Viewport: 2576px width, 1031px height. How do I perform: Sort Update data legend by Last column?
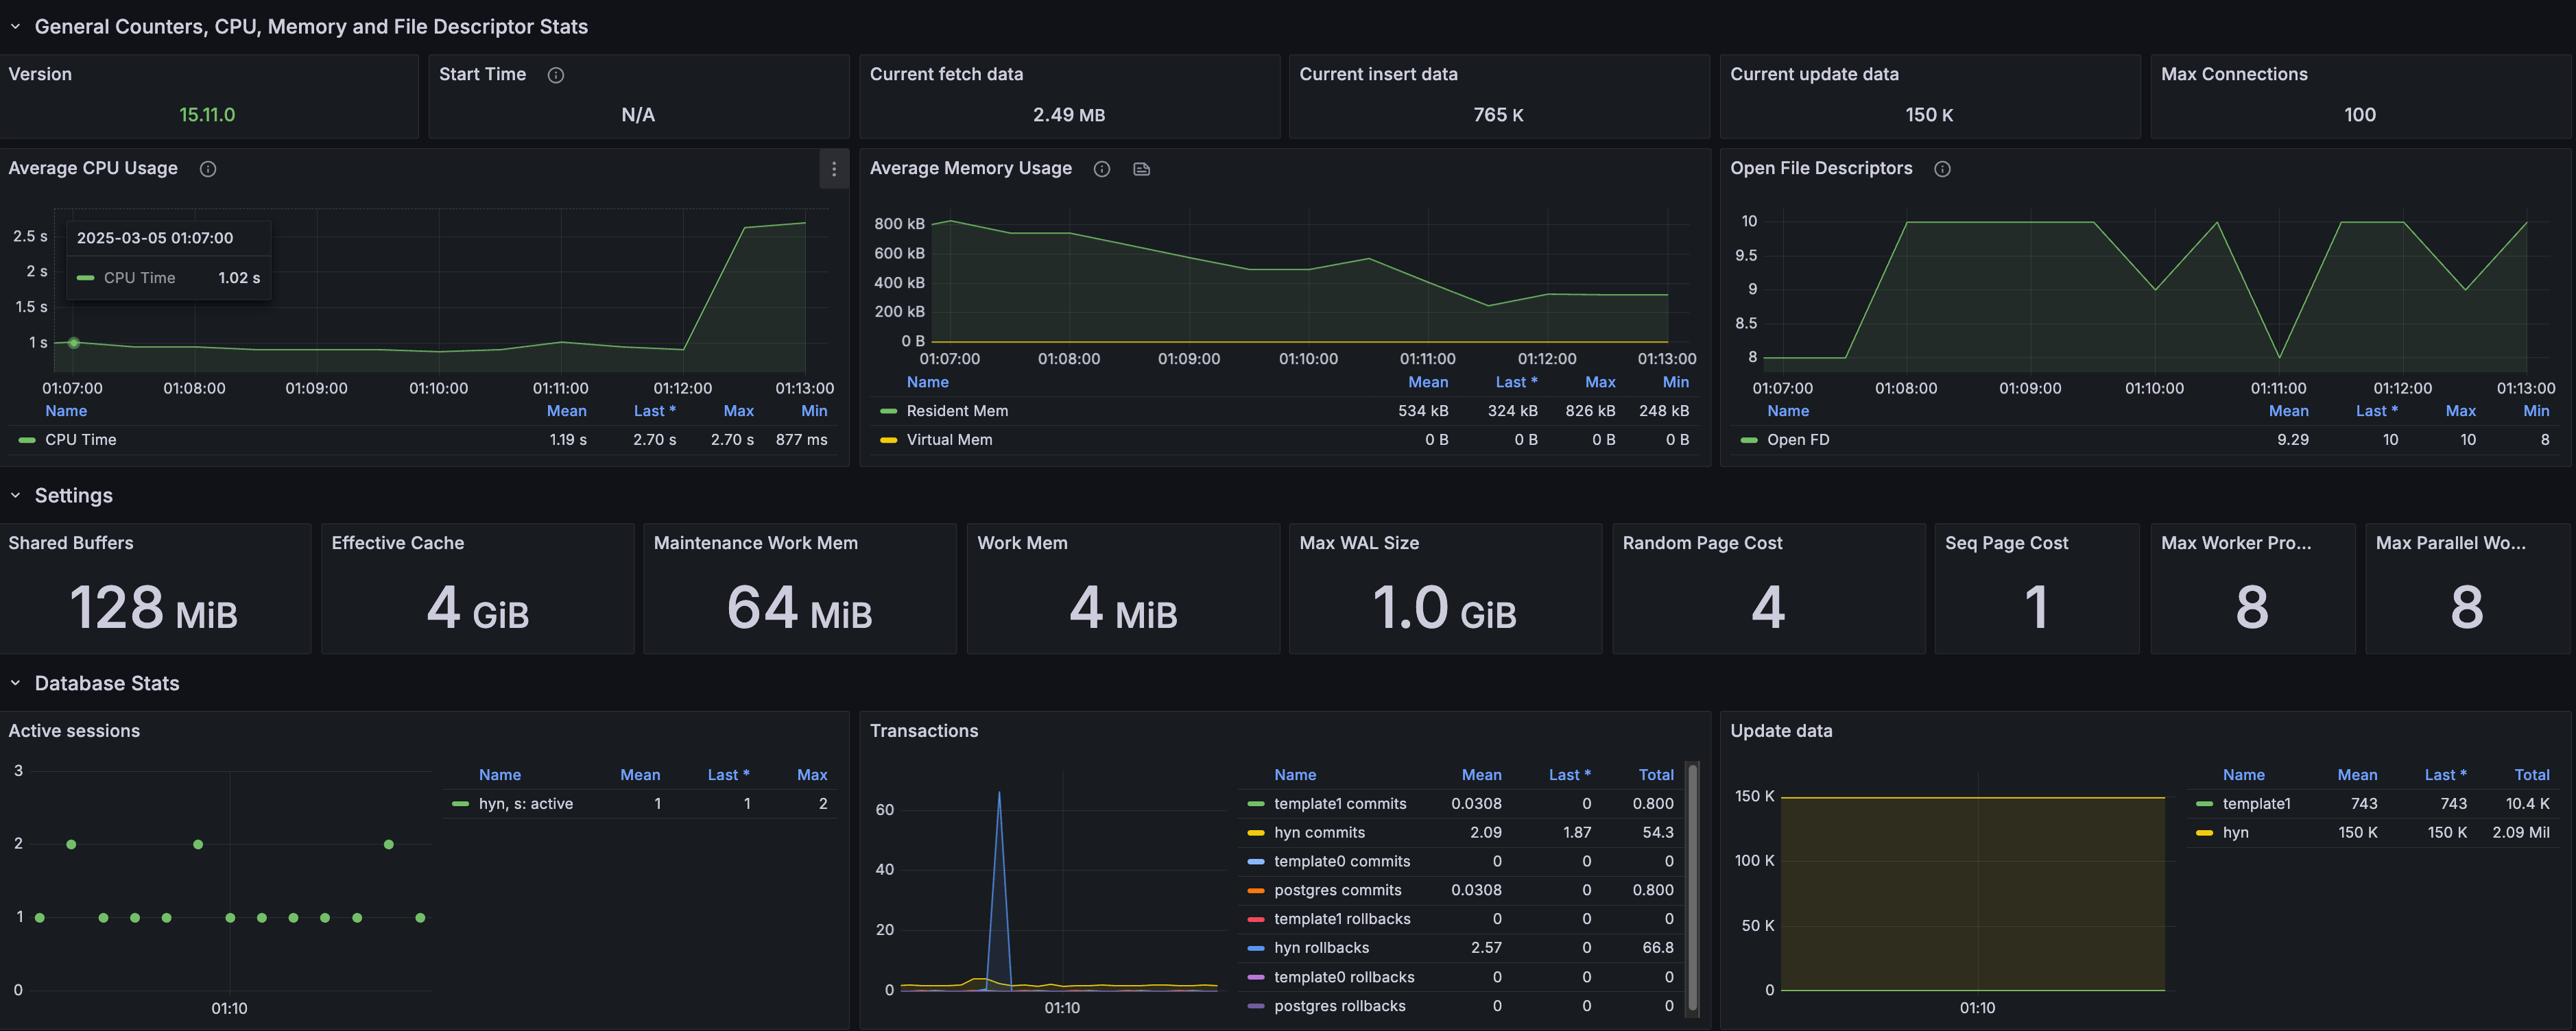click(x=2444, y=775)
